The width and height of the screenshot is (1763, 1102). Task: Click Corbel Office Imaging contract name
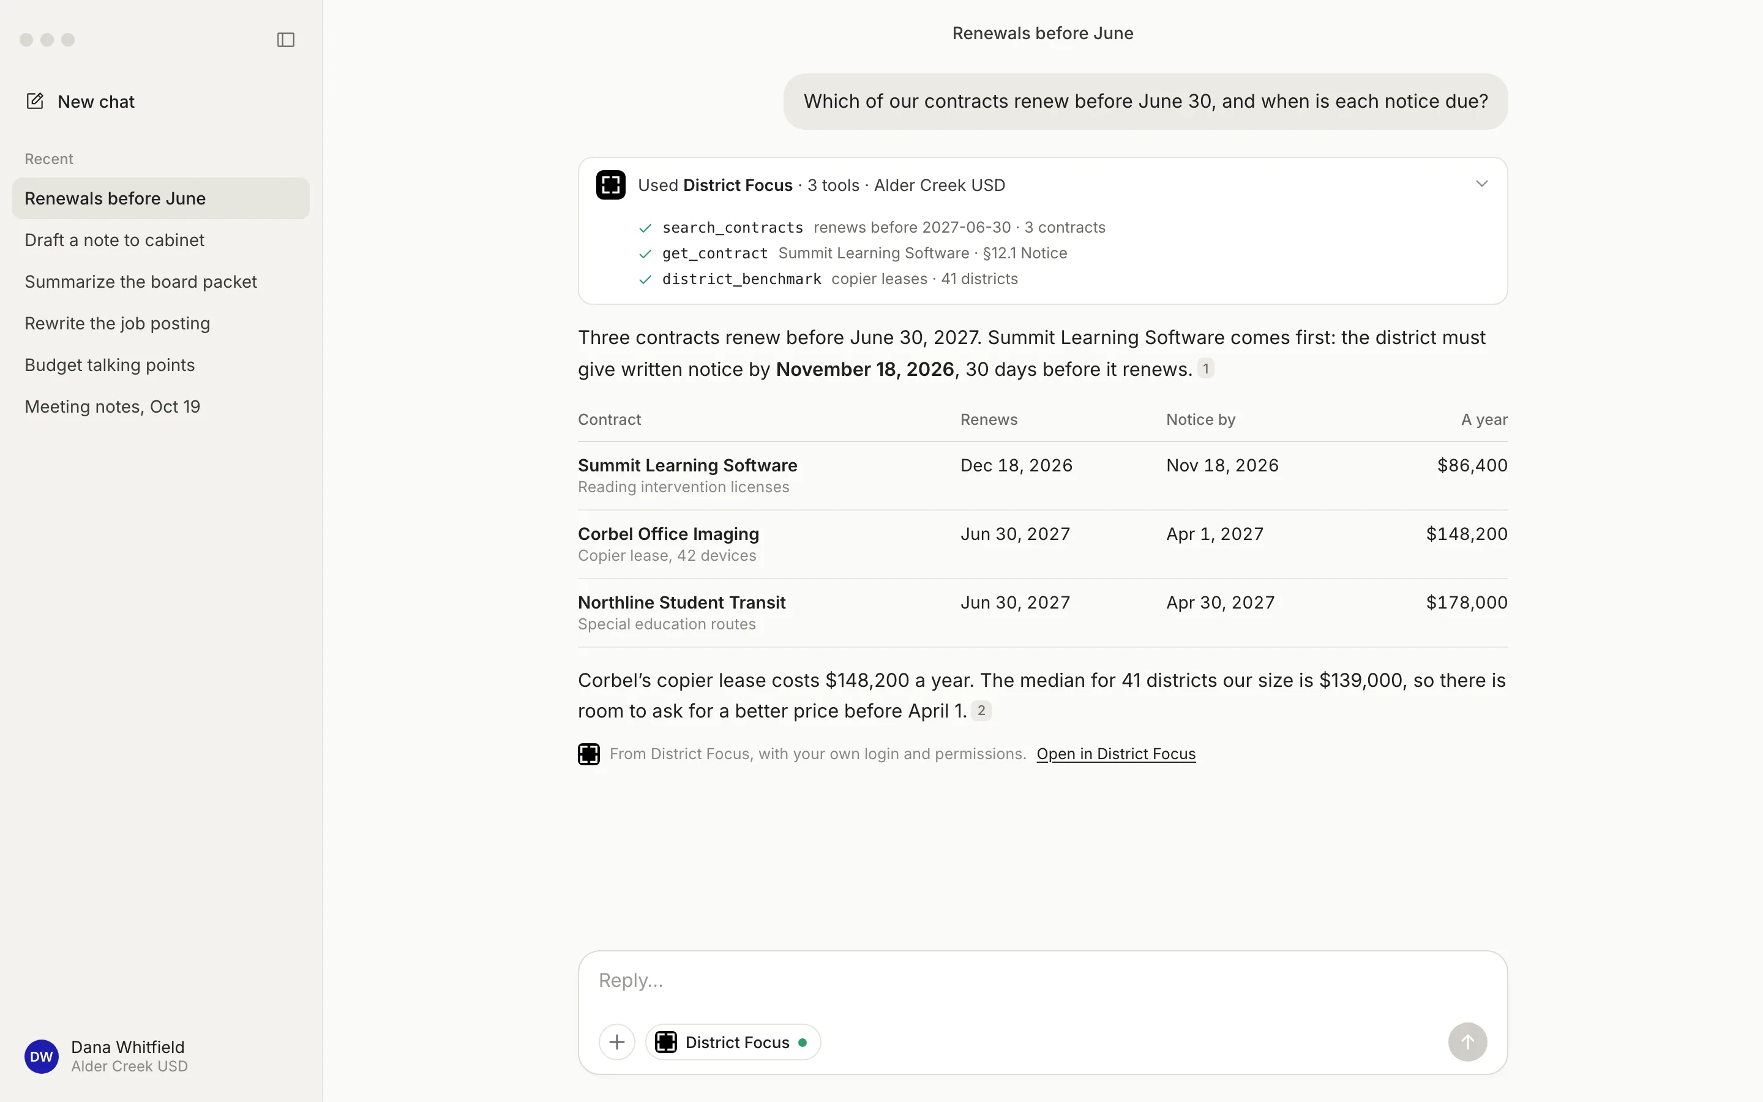tap(668, 533)
